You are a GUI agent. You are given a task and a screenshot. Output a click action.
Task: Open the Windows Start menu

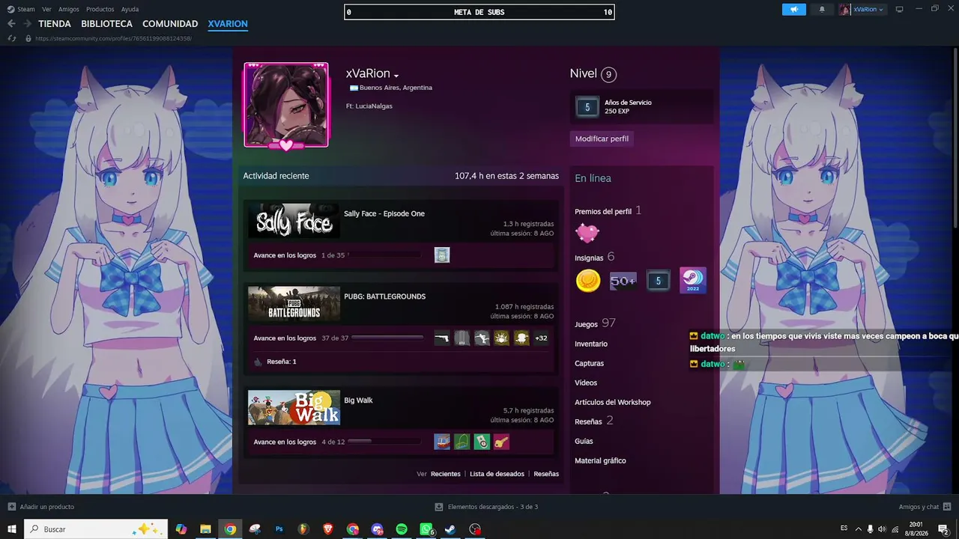12,529
